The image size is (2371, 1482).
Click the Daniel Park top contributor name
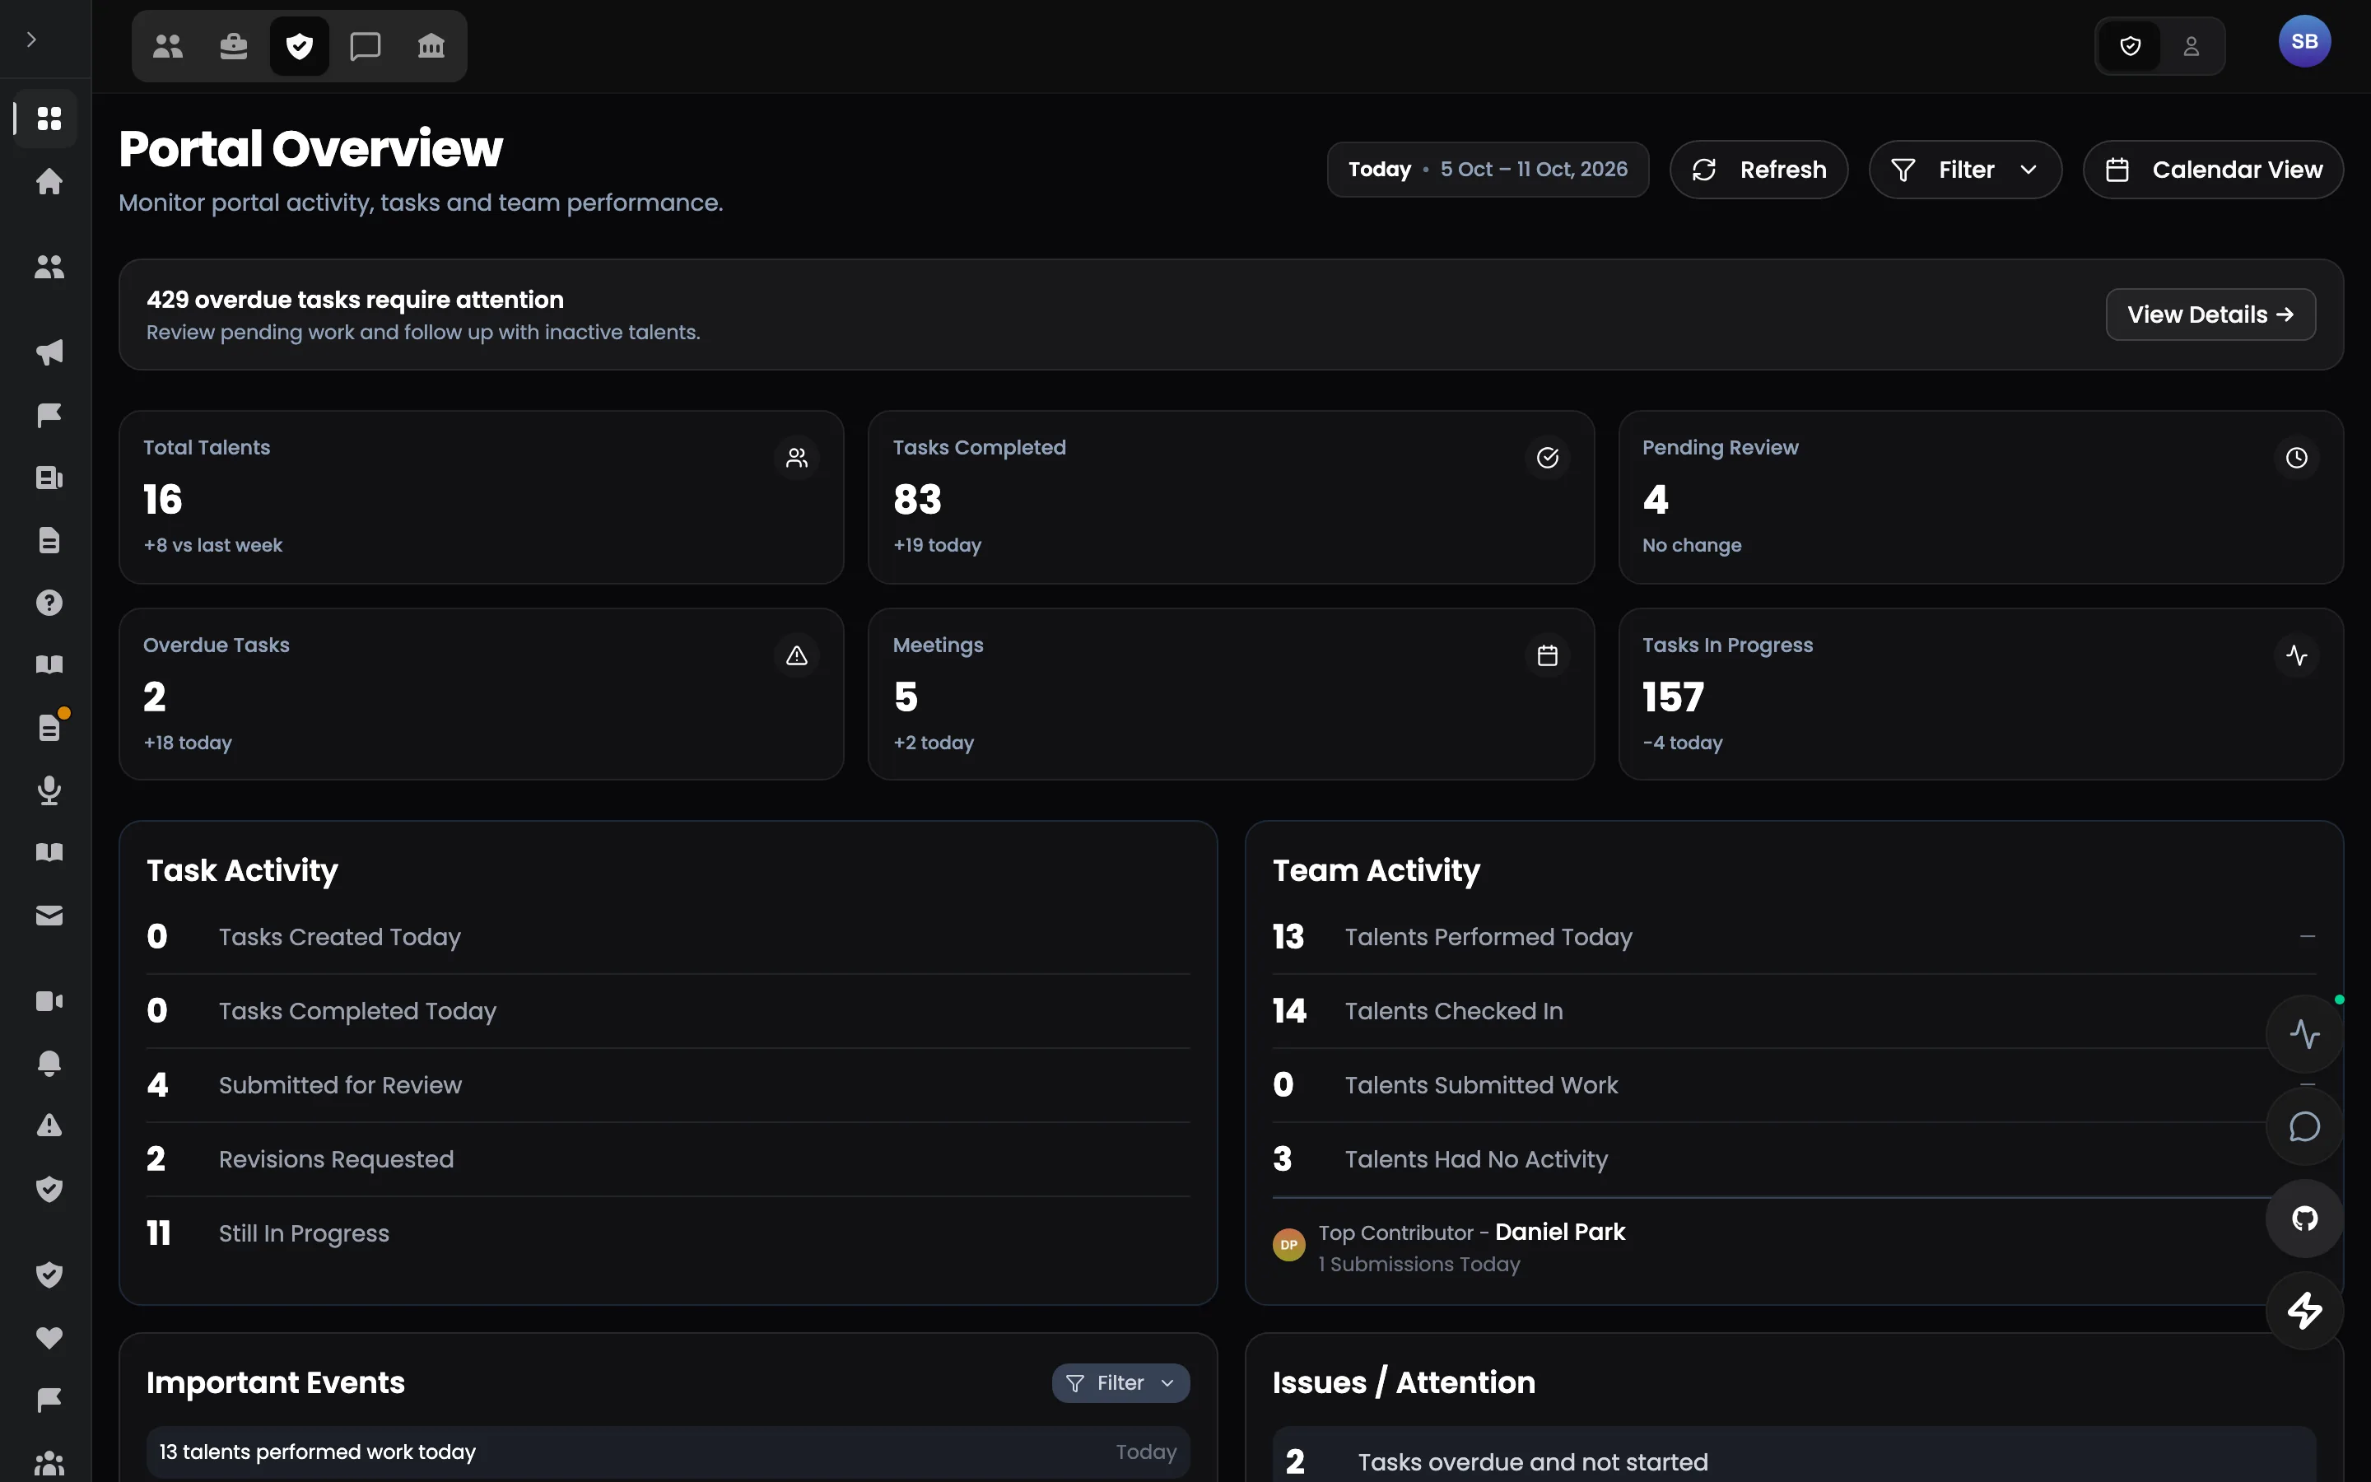[1560, 1232]
